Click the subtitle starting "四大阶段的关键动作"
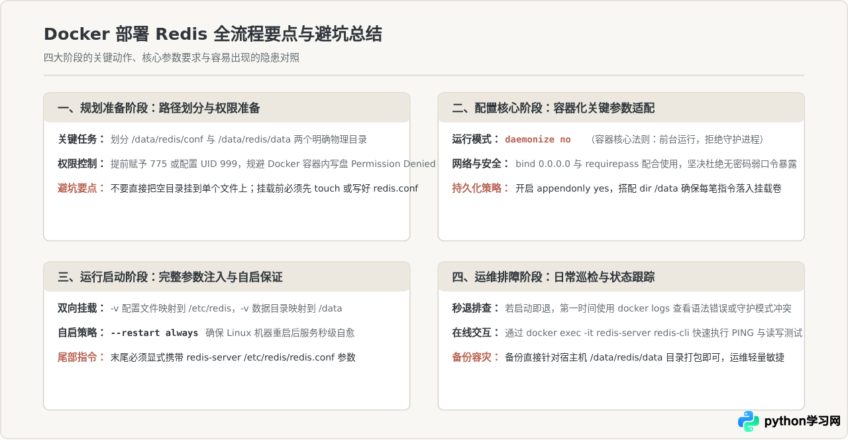This screenshot has width=848, height=440. 172,58
